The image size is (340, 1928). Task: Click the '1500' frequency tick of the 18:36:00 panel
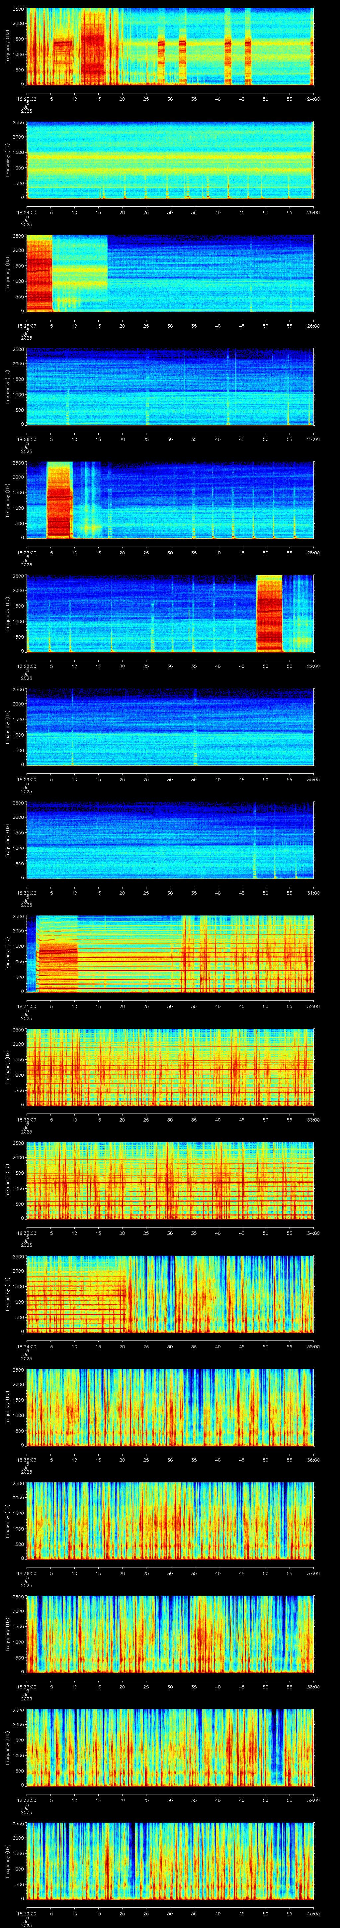click(x=18, y=1513)
